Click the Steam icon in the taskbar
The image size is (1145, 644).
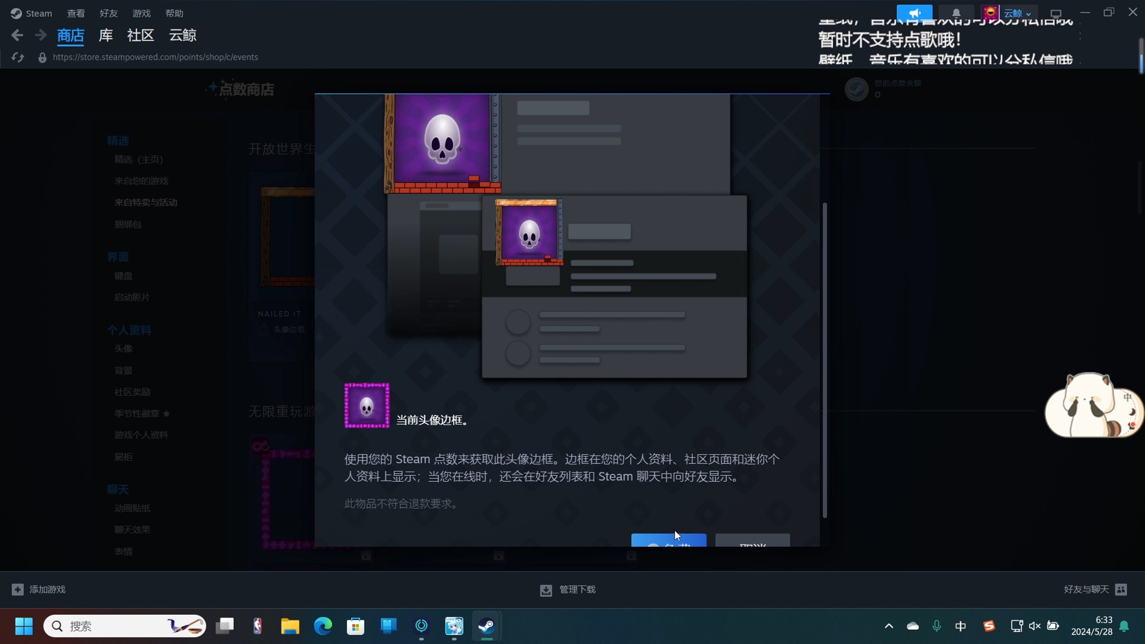[x=487, y=626]
